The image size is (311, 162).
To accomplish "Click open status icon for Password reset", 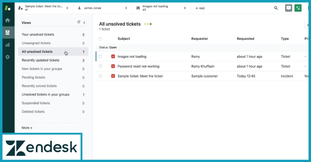I will click(113, 66).
